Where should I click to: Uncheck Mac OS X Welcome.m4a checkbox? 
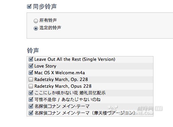(31, 73)
